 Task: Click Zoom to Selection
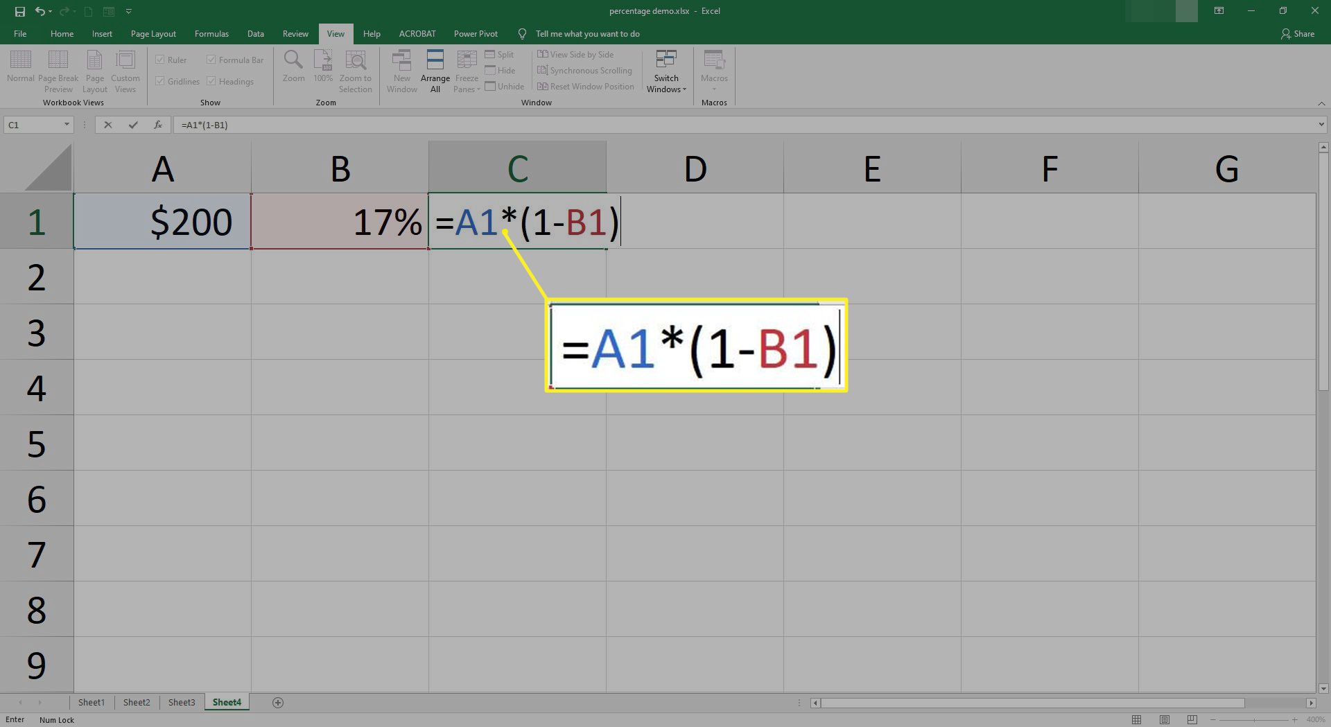(x=356, y=71)
